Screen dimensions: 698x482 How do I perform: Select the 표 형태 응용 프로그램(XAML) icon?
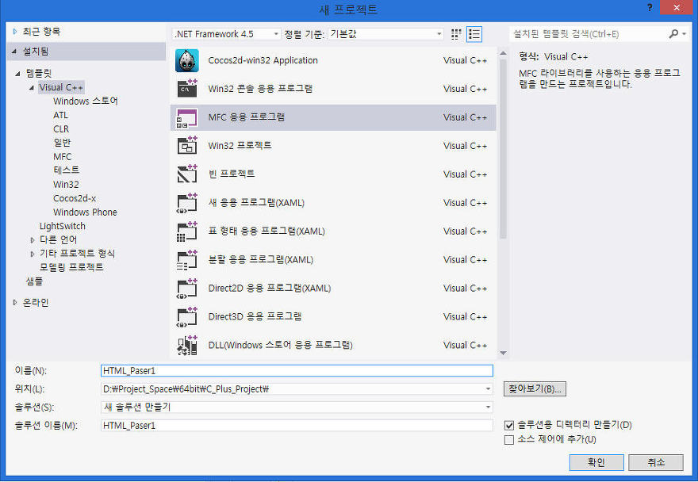[x=187, y=231]
